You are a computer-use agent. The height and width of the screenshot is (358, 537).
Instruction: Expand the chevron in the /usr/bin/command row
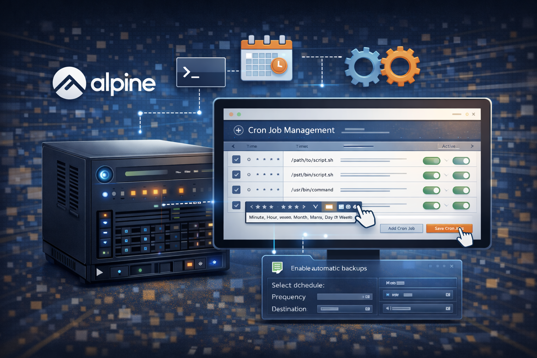point(446,191)
